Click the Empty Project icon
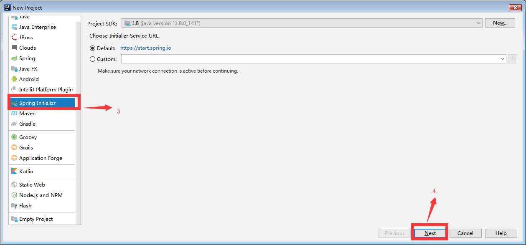This screenshot has height=245, width=526. [14, 219]
